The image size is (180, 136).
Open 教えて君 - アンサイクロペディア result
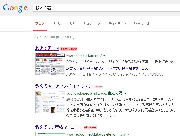[64, 86]
